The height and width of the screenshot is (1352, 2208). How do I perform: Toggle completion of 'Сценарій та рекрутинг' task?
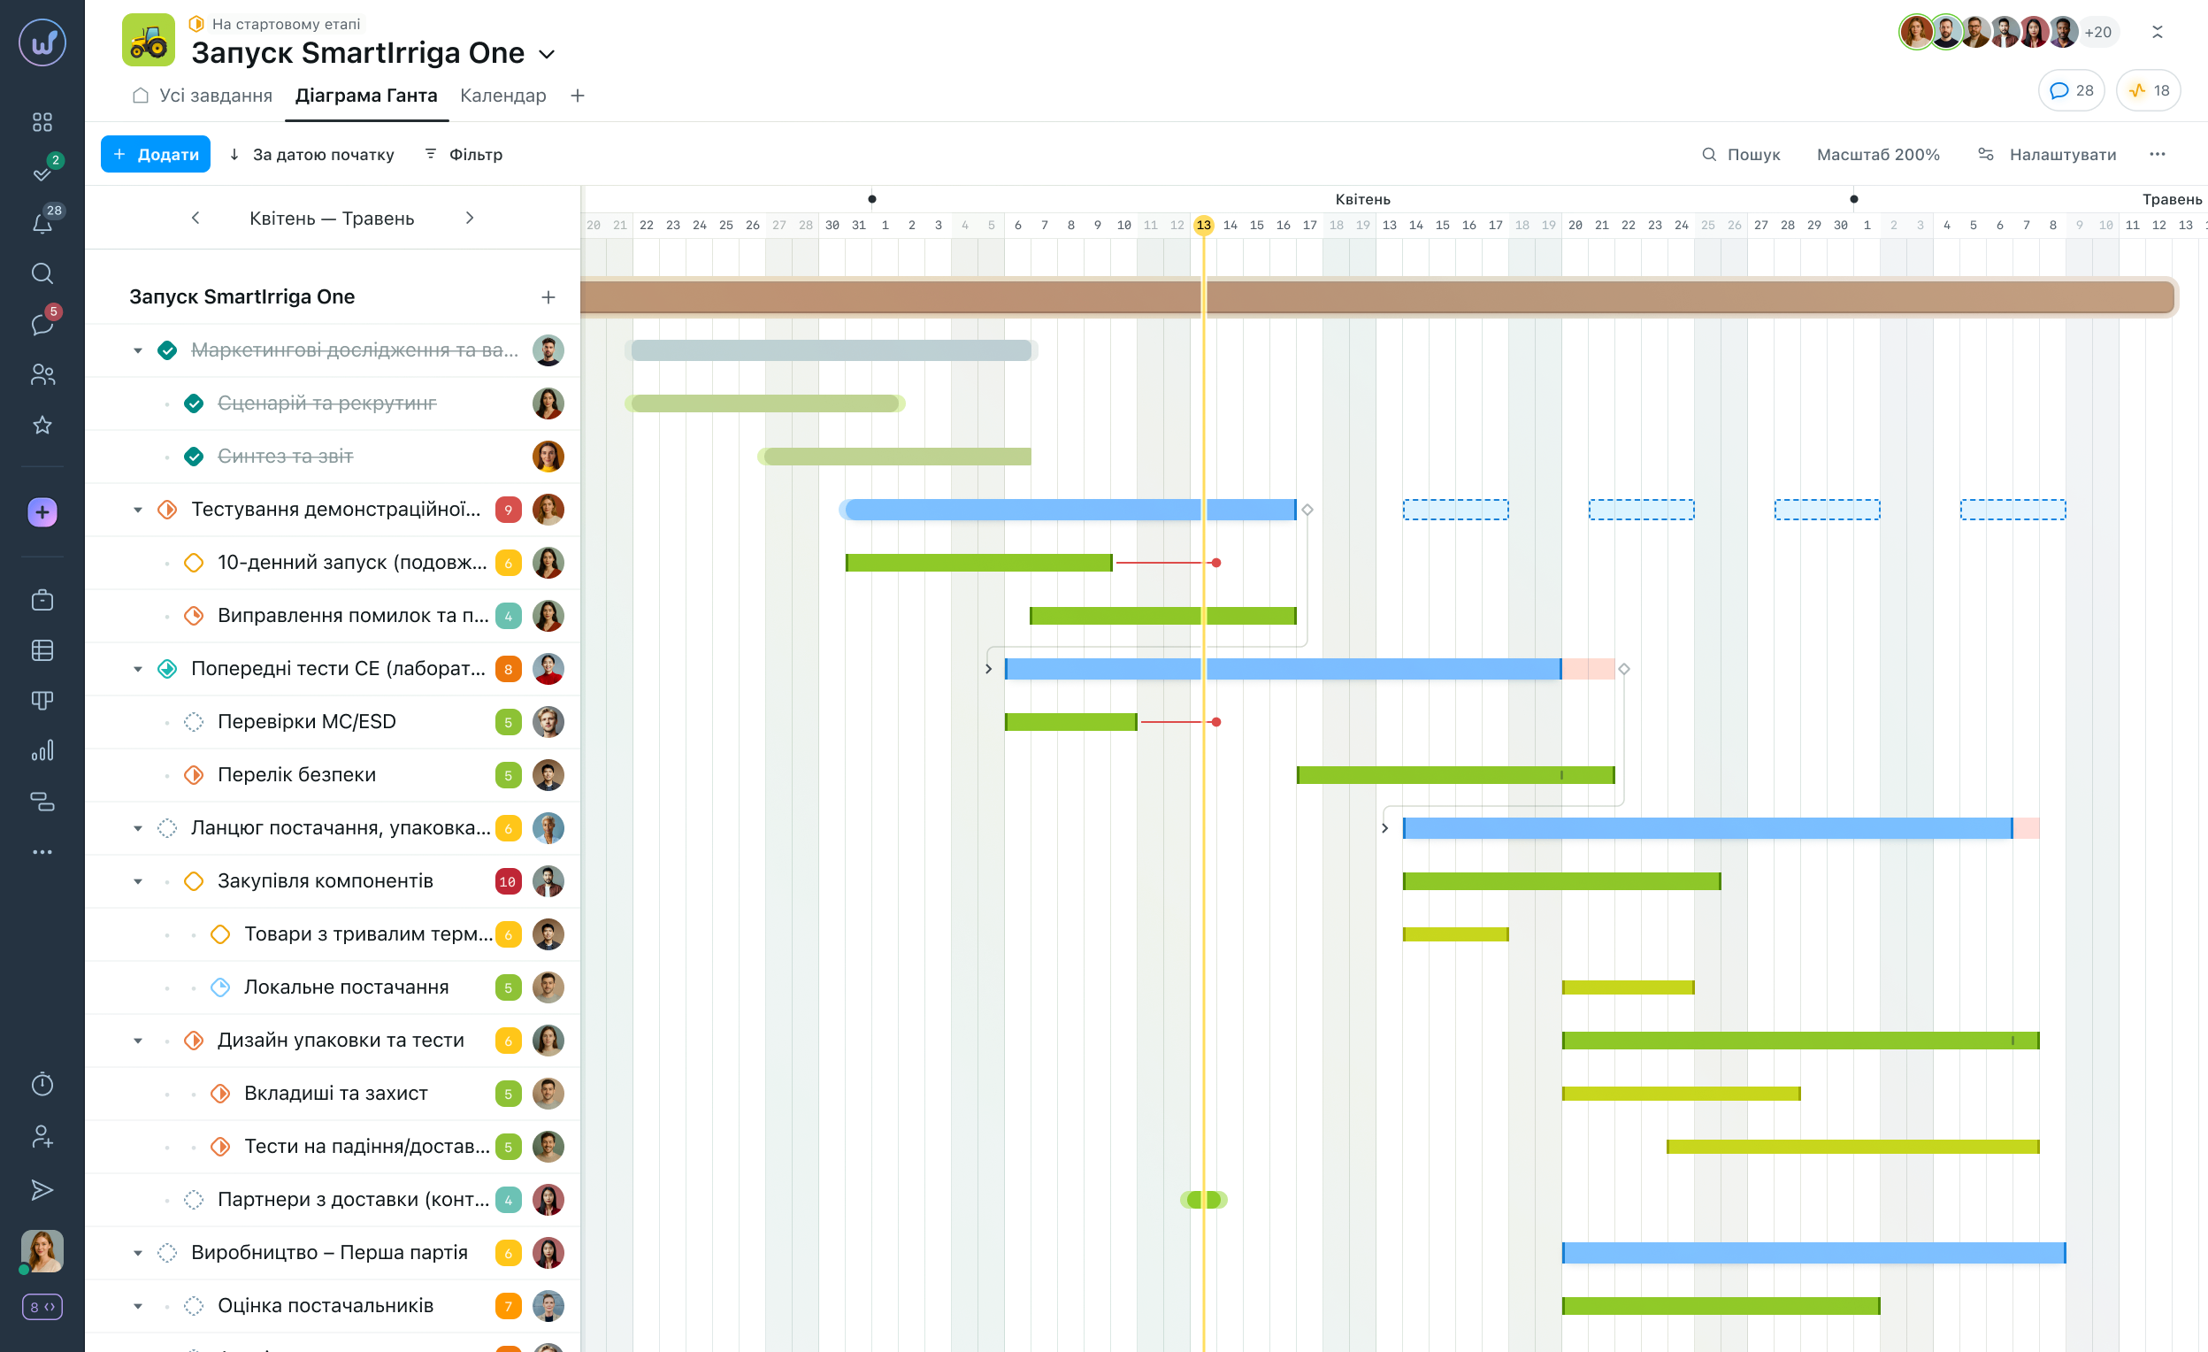pyautogui.click(x=194, y=403)
